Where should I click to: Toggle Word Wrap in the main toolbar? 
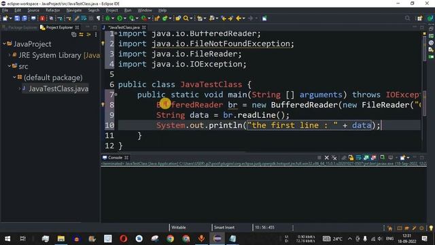click(84, 18)
